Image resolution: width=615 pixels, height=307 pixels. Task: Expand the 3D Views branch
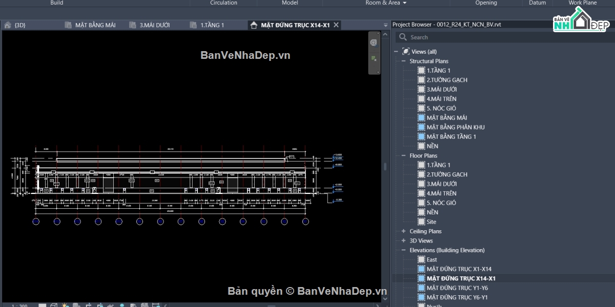pyautogui.click(x=403, y=241)
